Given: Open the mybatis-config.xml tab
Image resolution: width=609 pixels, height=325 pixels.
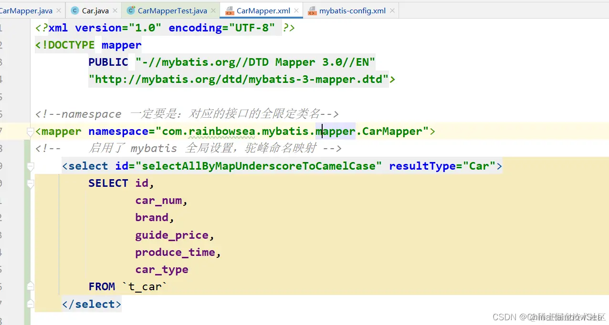Looking at the screenshot, I should 352,10.
